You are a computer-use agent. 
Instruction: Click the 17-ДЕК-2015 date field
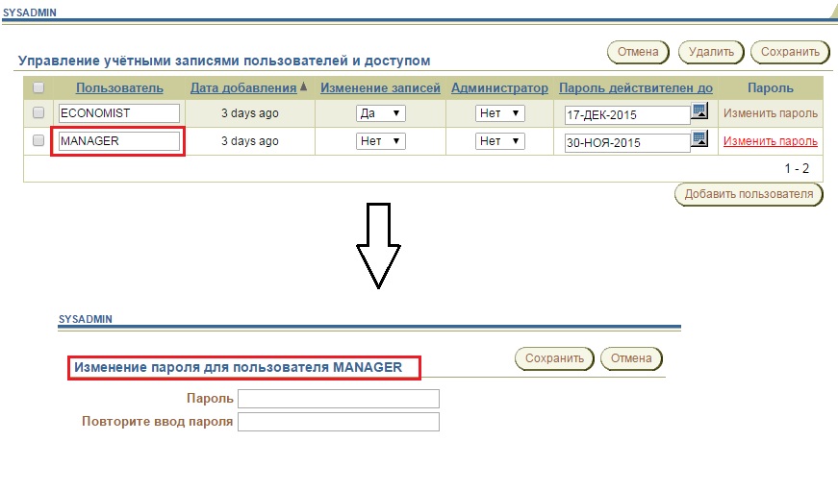click(627, 114)
